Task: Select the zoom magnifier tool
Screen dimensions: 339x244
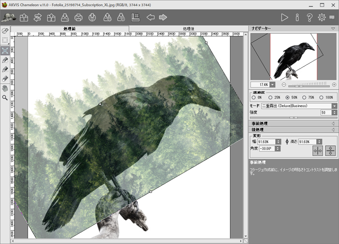Action: [5, 98]
